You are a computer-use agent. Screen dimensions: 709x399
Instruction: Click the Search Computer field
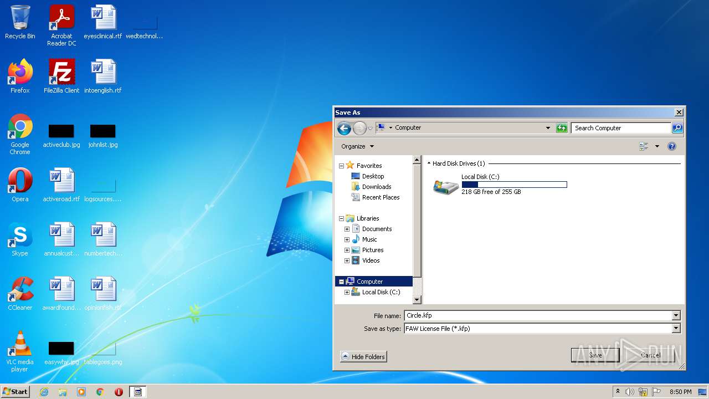tap(621, 128)
